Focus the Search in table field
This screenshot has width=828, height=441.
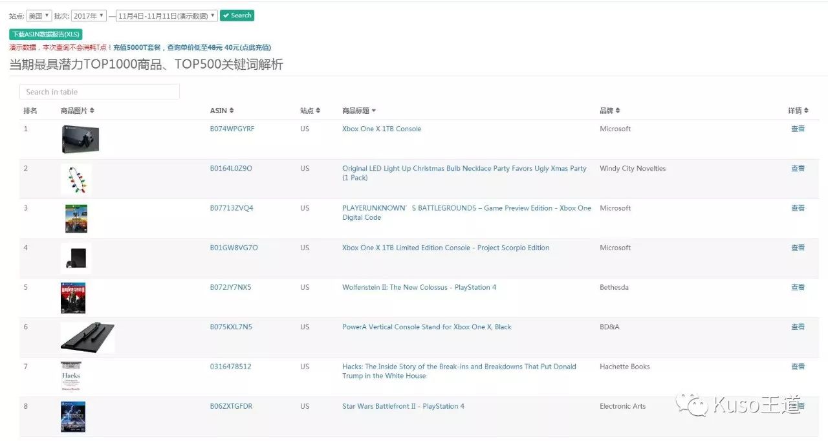[x=100, y=92]
